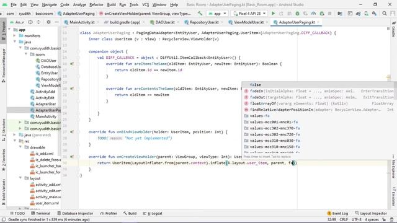Open the Build menu
The height and width of the screenshot is (223, 397).
click(111, 4)
